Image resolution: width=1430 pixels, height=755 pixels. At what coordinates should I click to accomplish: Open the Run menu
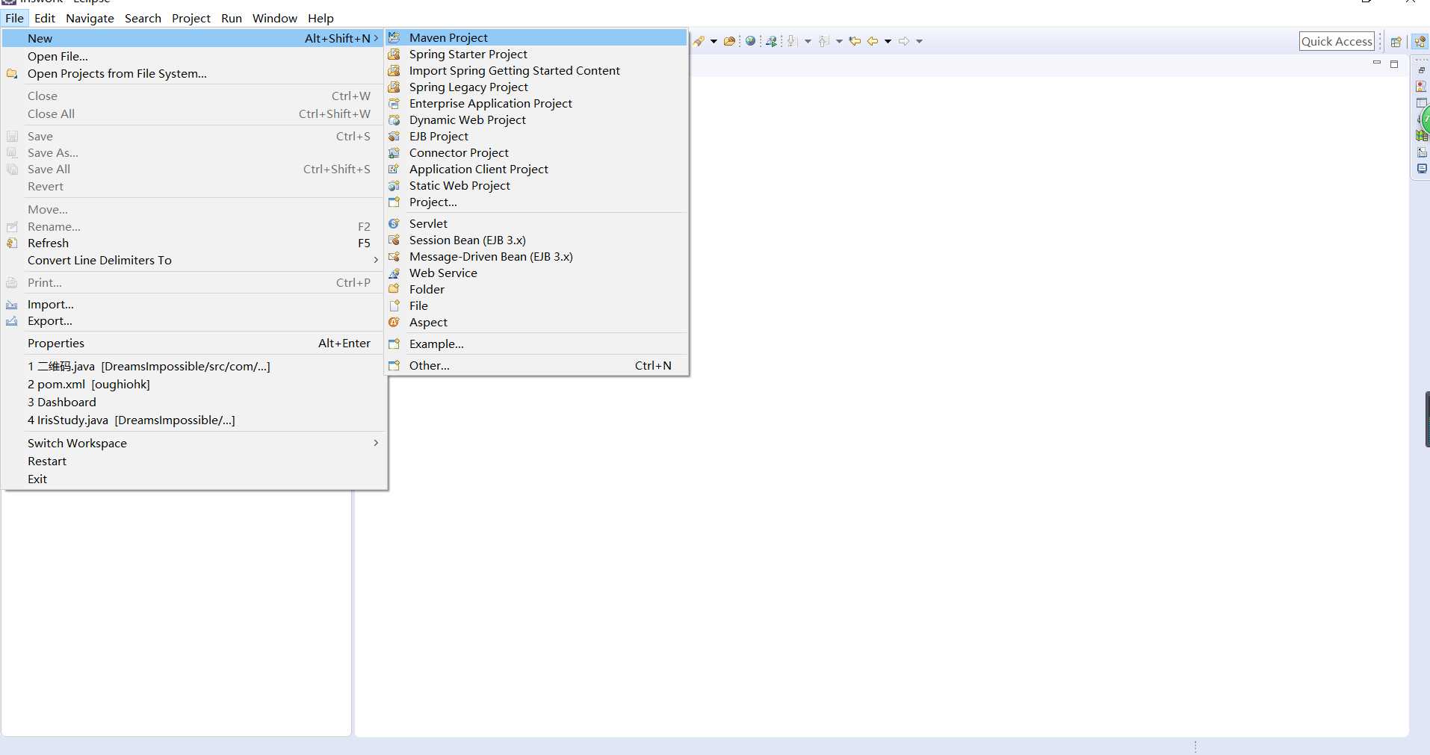click(232, 18)
